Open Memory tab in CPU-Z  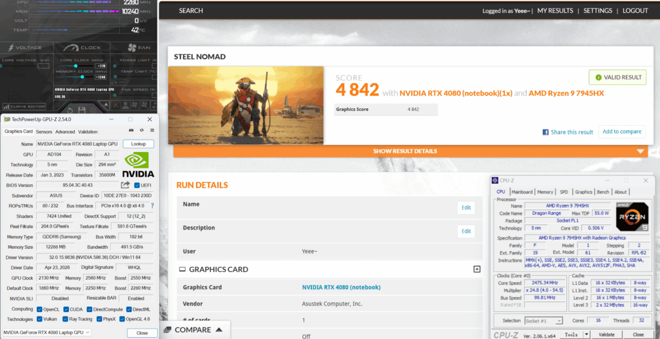point(545,192)
